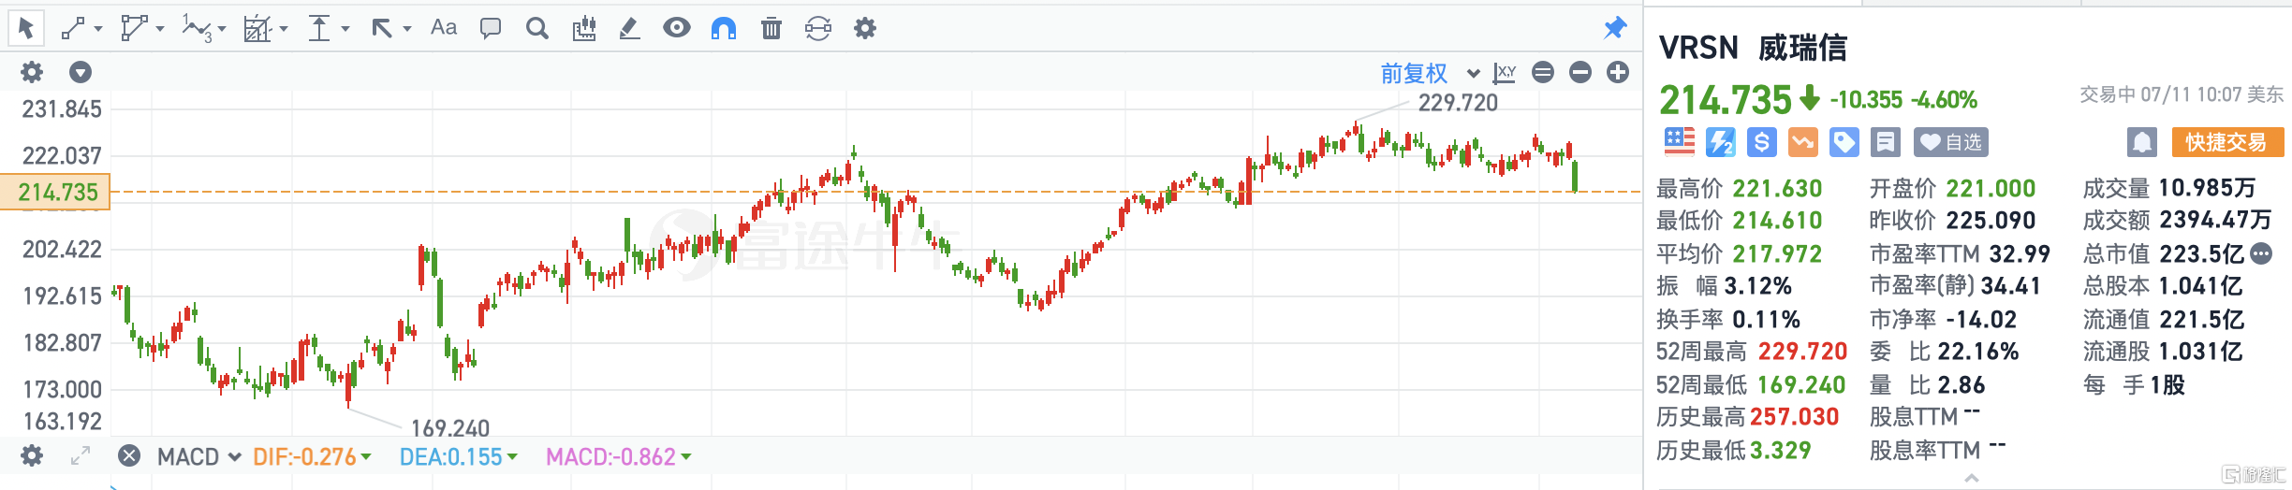Viewport: 2292px width, 490px height.
Task: Delete drawings with the trash icon
Action: click(x=771, y=29)
